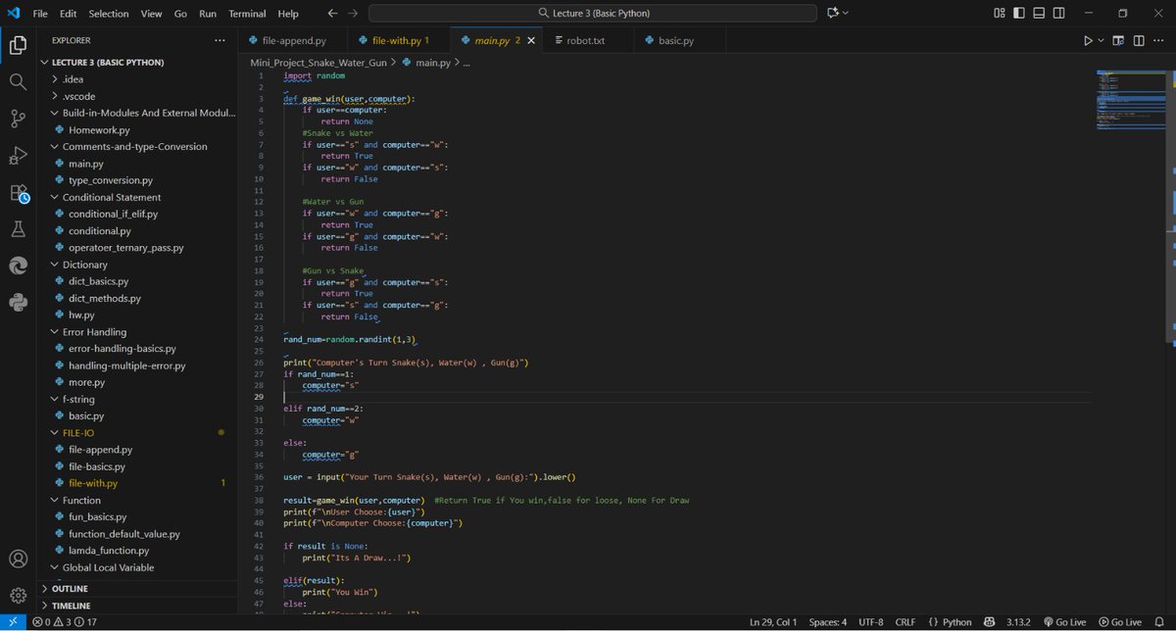Viewport: 1176px width, 631px height.
Task: Click the command center search box
Action: (593, 14)
